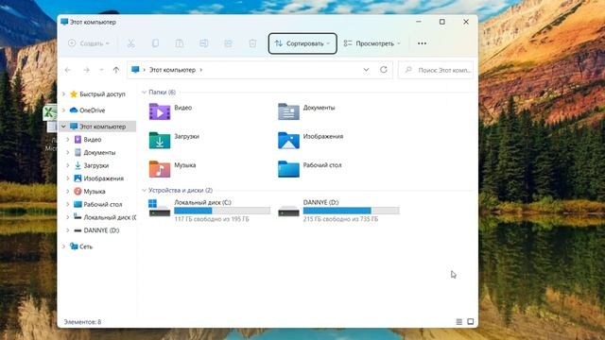Click chevron after Этот компьютер in breadcrumb
Viewport: 605px width, 340px height.
(201, 70)
